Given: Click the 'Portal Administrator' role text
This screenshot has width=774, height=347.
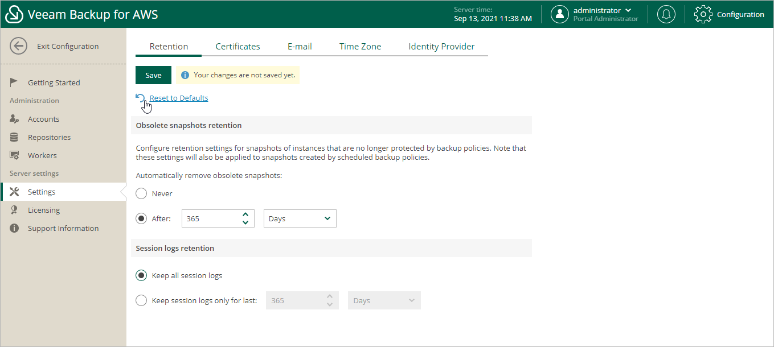Looking at the screenshot, I should [x=605, y=19].
